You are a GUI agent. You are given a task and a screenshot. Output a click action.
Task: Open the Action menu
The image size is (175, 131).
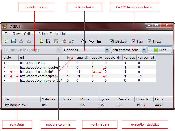pos(43,34)
